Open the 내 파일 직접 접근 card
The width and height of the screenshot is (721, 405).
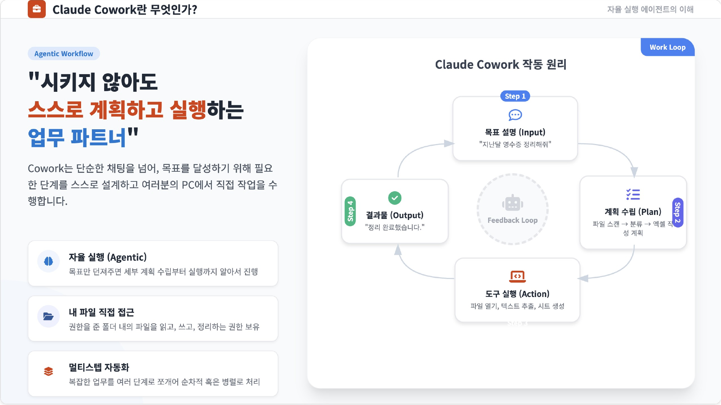pyautogui.click(x=153, y=319)
